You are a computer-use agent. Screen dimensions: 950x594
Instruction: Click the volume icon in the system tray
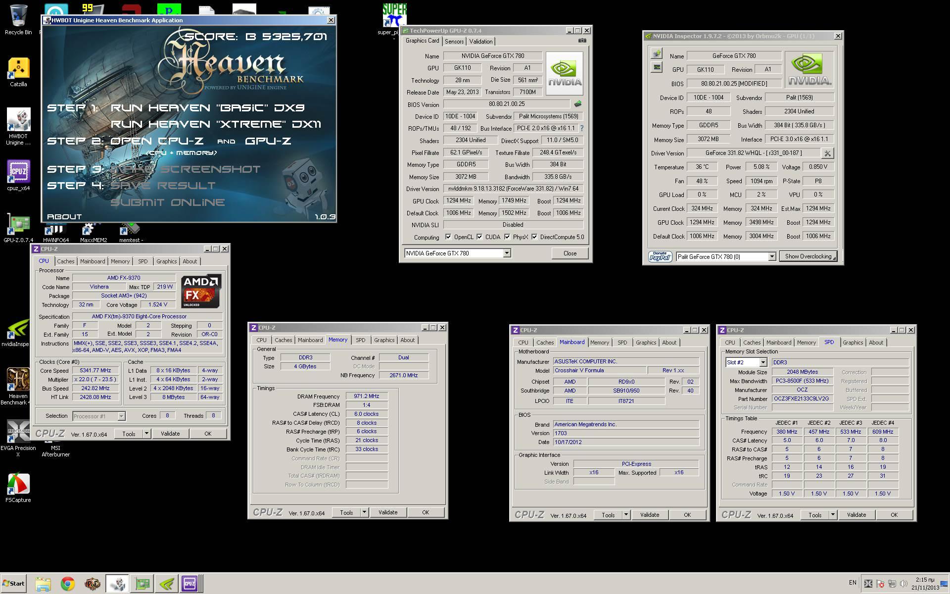[x=903, y=584]
